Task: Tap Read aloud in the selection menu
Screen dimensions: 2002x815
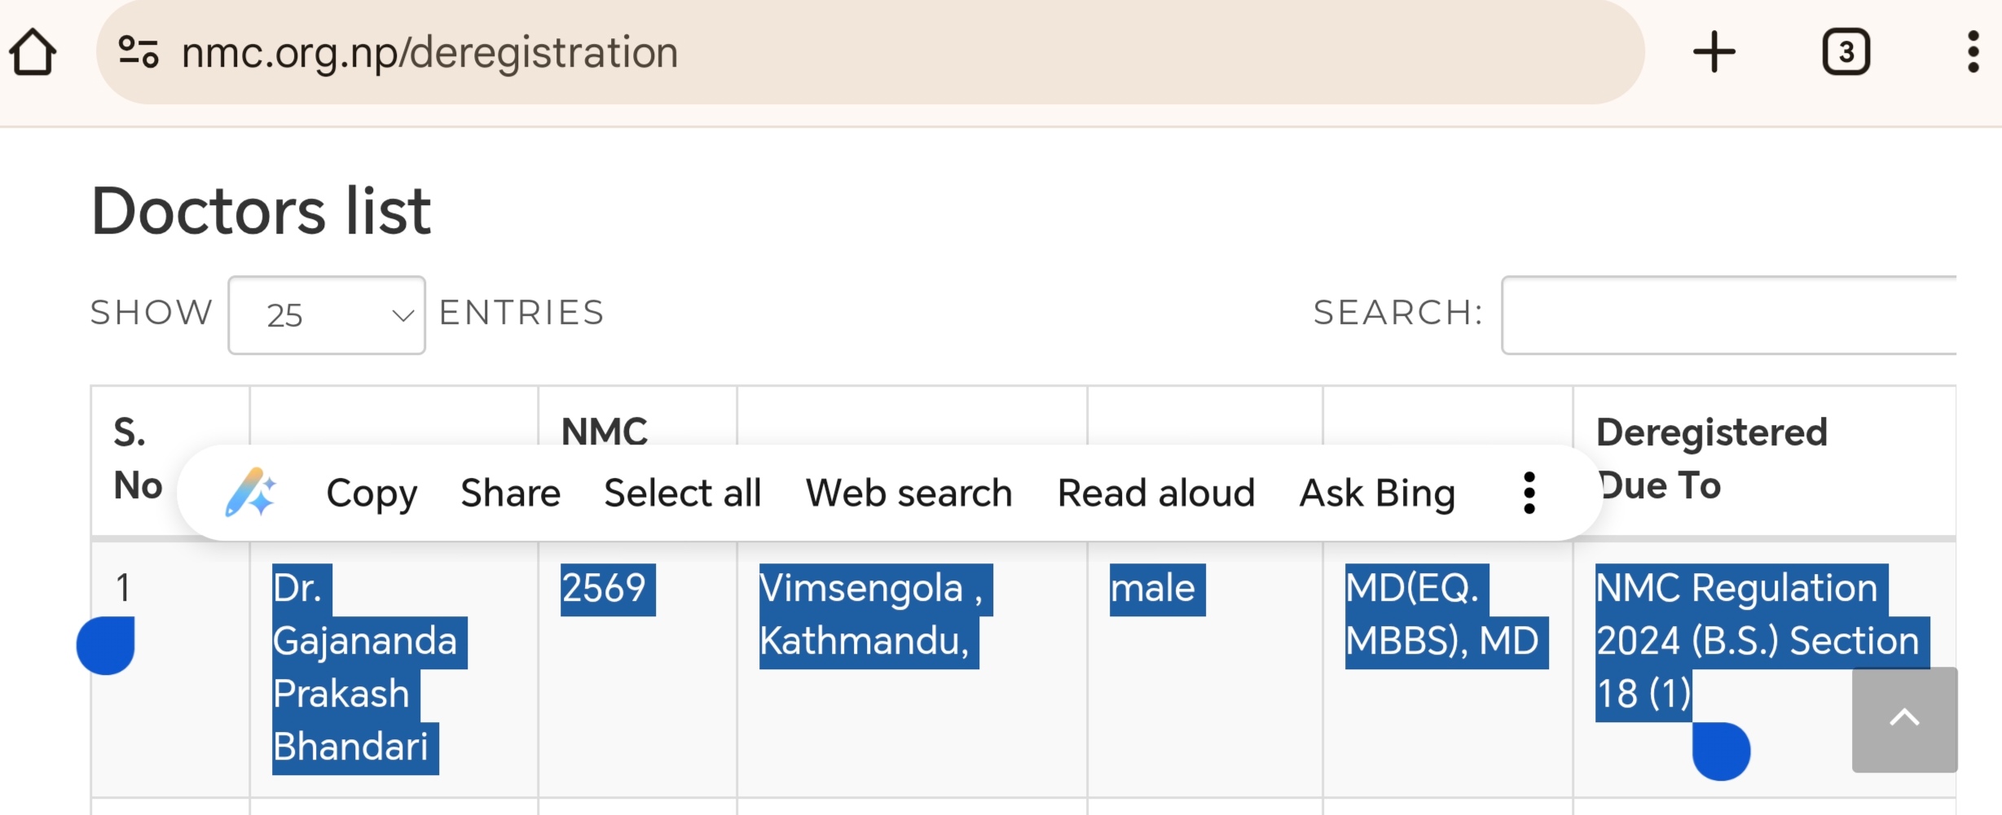Action: (x=1155, y=493)
